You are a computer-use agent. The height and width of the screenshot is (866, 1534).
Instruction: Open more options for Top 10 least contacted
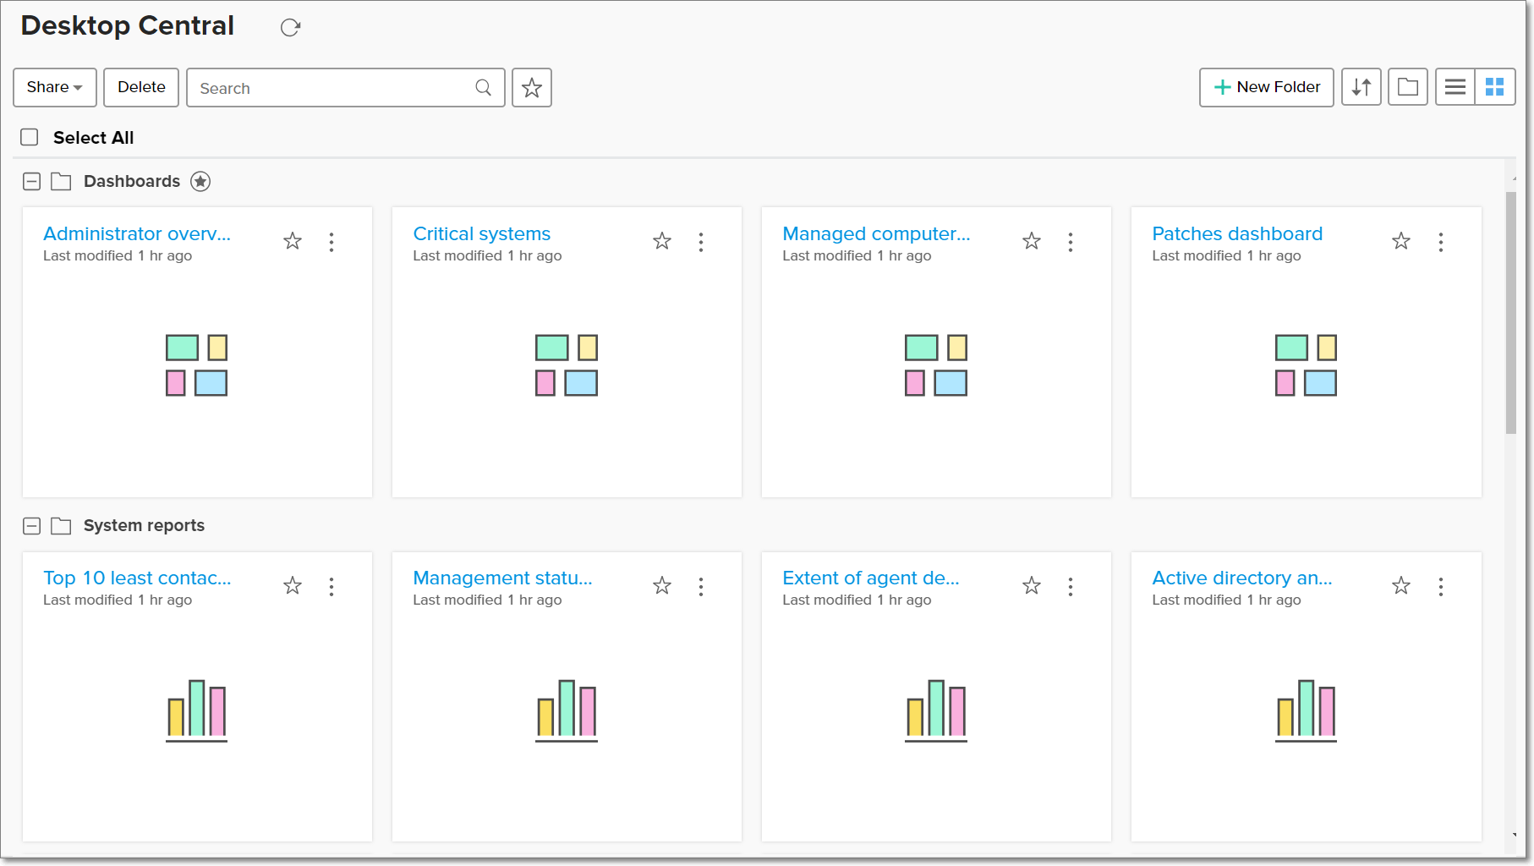331,587
